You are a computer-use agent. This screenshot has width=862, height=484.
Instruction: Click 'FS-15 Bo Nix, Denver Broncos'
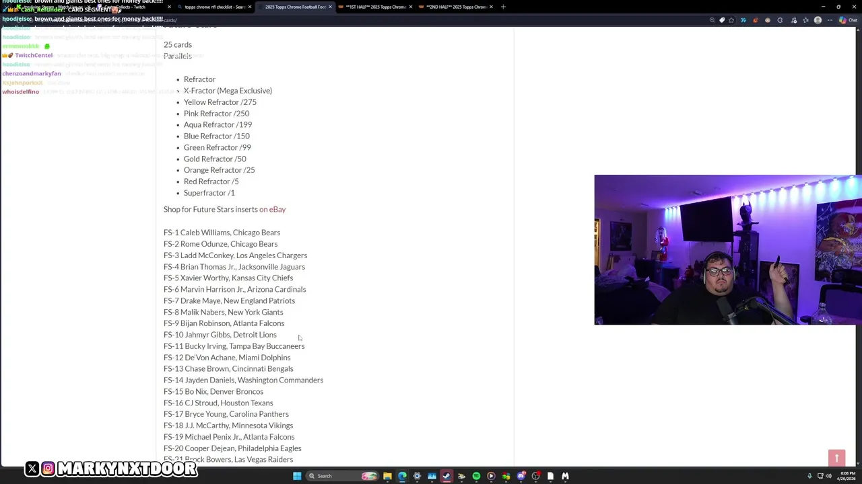(213, 391)
